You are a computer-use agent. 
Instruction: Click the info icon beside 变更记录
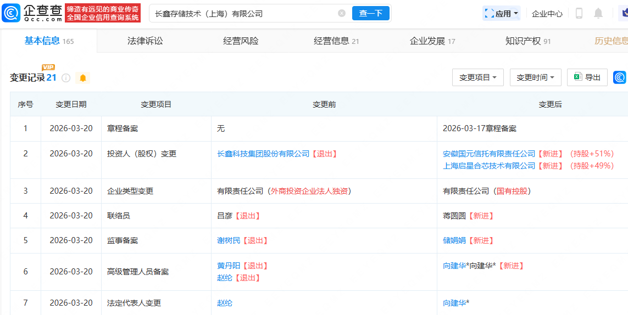point(66,78)
